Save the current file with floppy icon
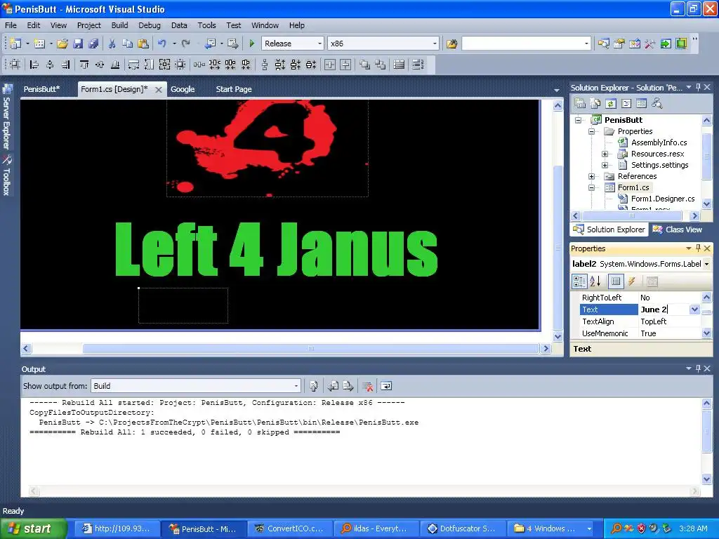The width and height of the screenshot is (719, 539). (78, 44)
